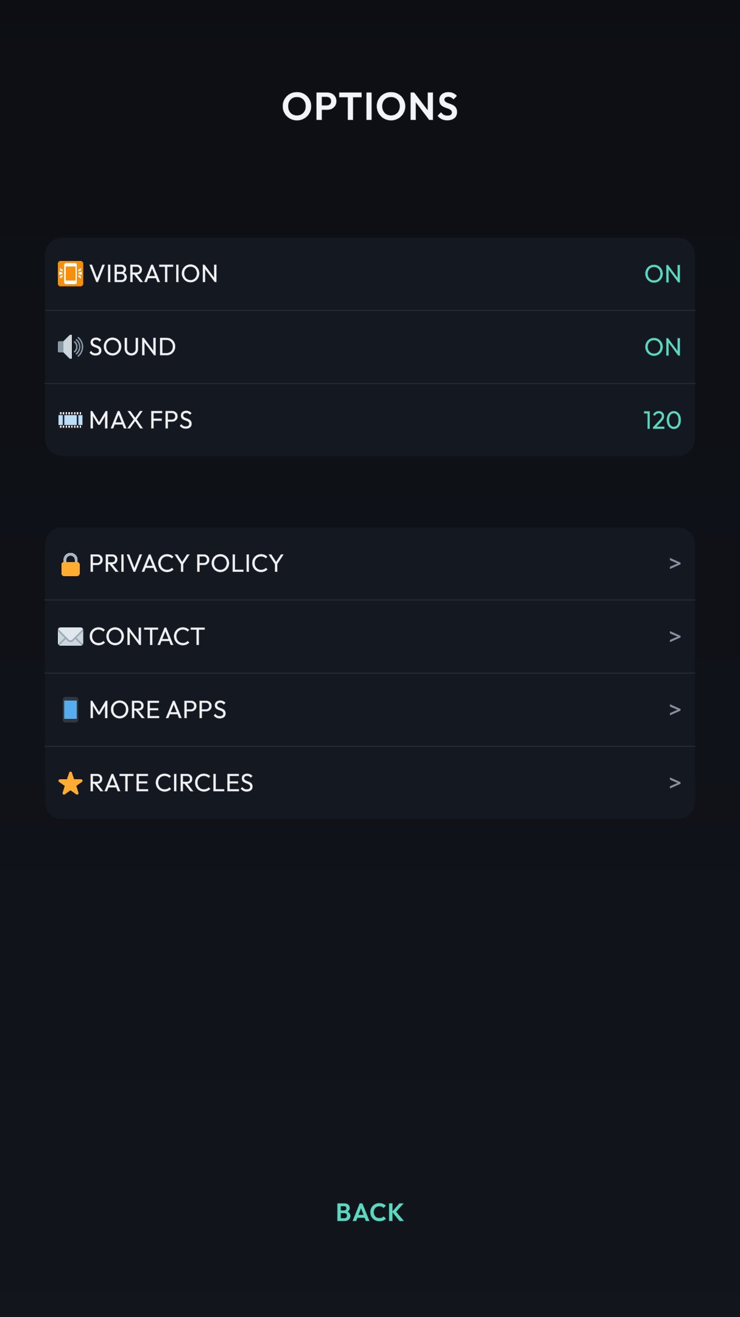Open Rate Circles chevron arrow
The height and width of the screenshot is (1317, 740).
pyautogui.click(x=675, y=783)
